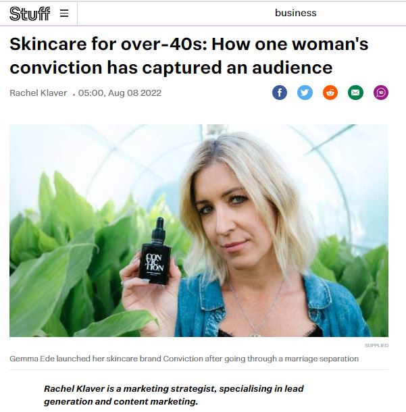Share the article on Reddit
The image size is (406, 412).
pos(330,93)
